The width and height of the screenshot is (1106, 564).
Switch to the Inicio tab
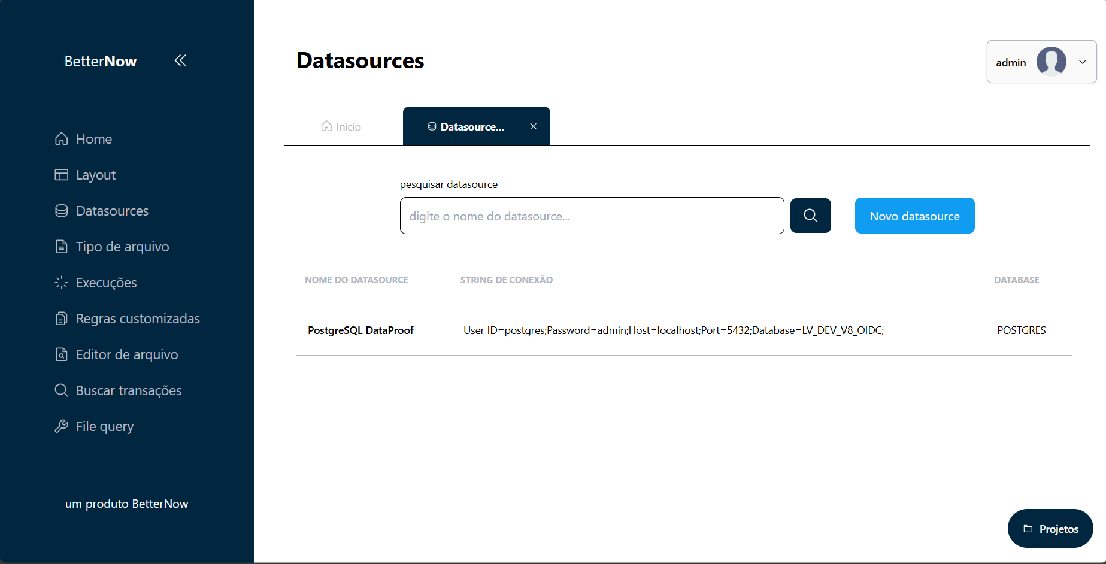point(340,126)
